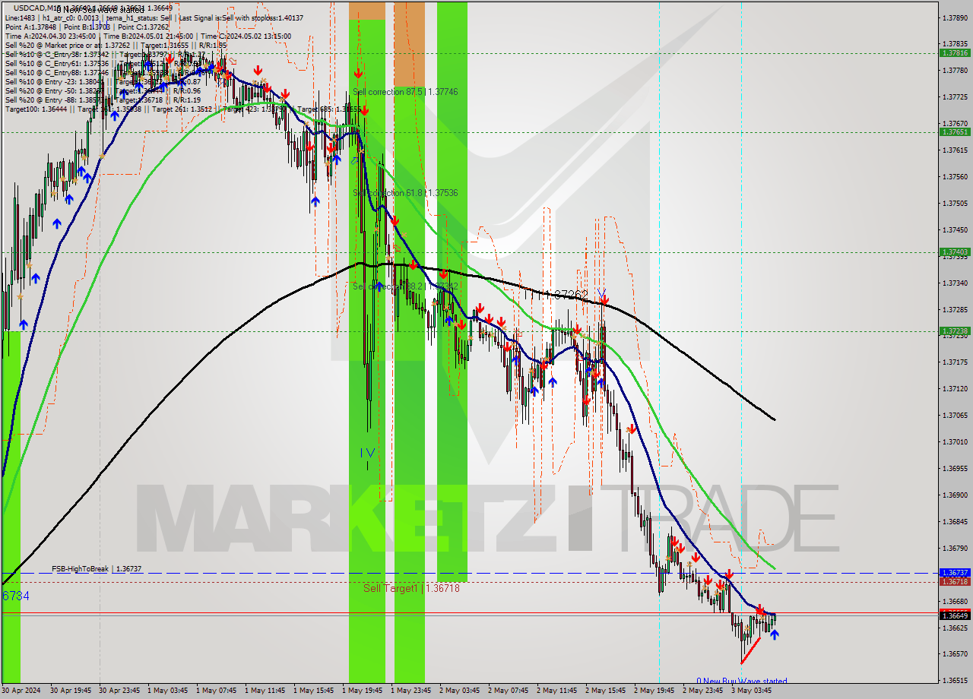Image resolution: width=973 pixels, height=699 pixels.
Task: Select the 'Target100: 1.36444' text
Action: click(x=37, y=109)
